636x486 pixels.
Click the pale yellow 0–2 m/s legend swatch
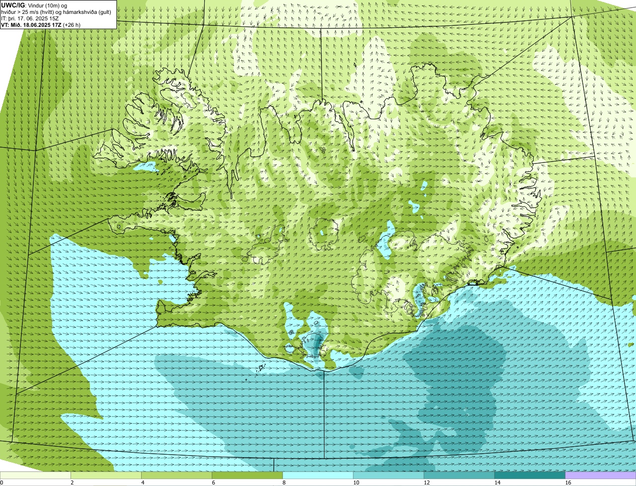click(36, 475)
